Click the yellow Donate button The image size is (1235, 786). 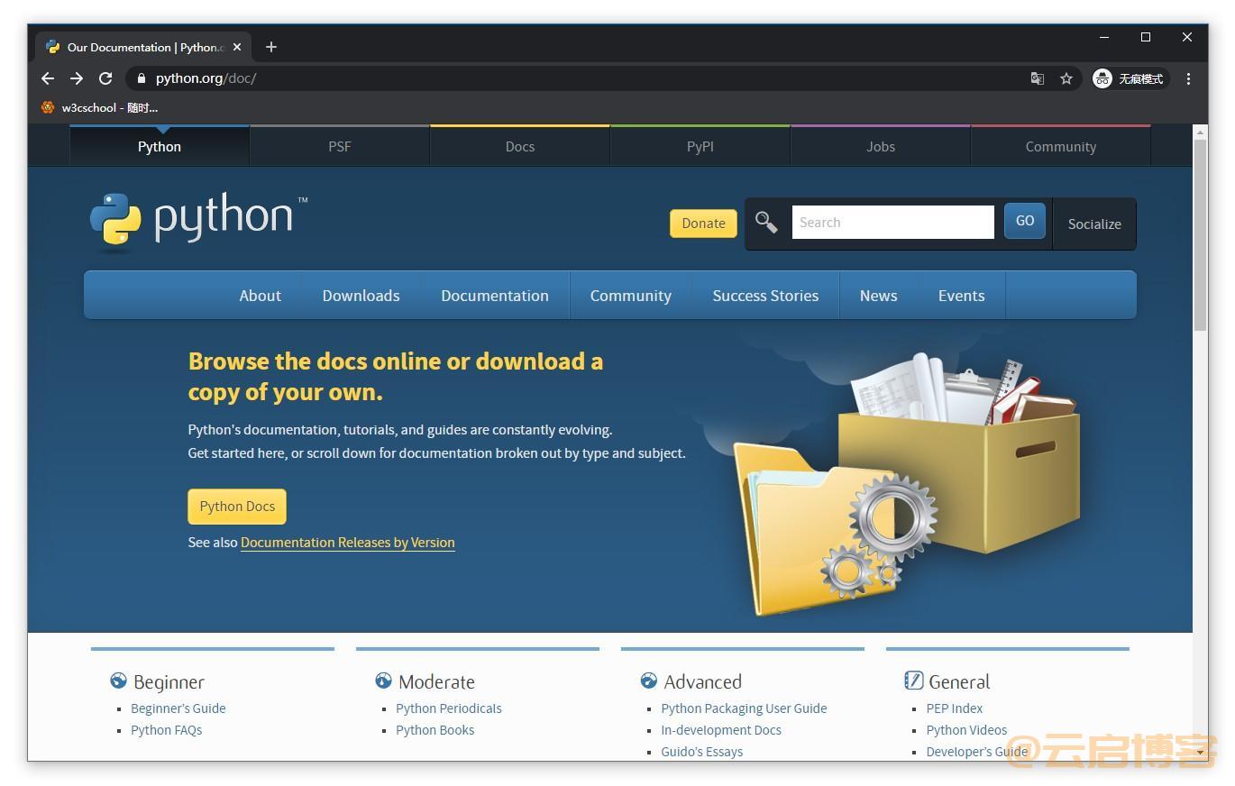click(703, 224)
